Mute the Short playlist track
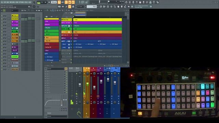 (x=71, y=44)
